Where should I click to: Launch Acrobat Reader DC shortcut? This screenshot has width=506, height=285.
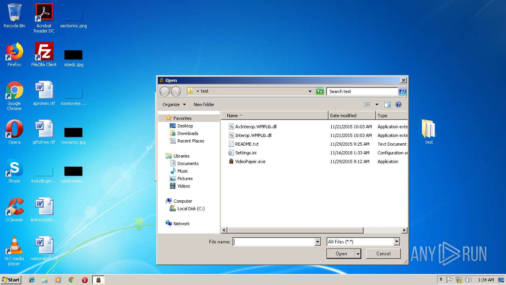coord(44,18)
